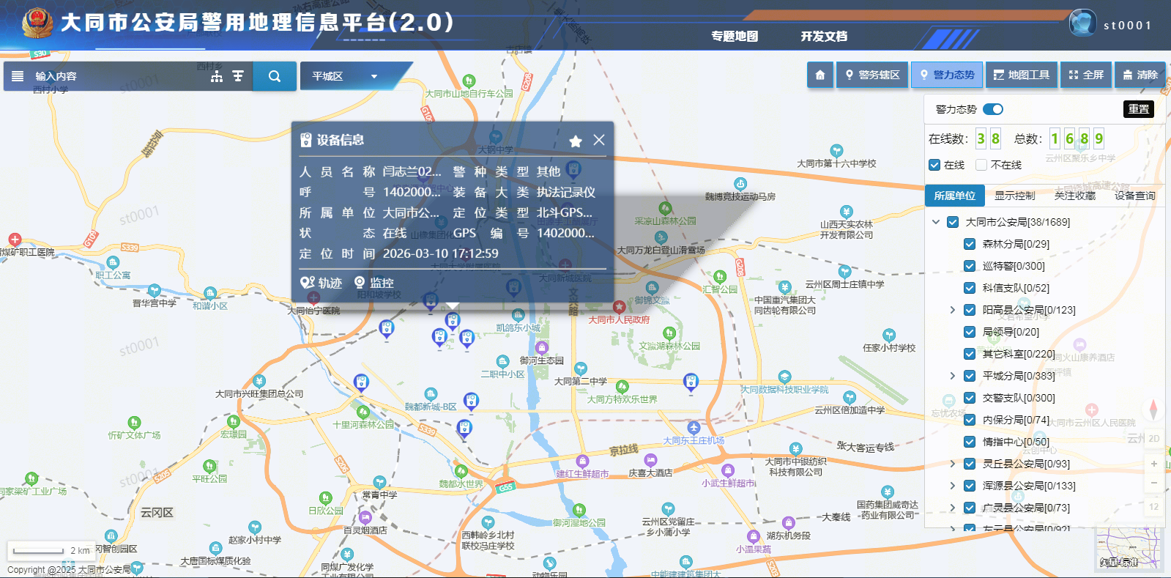Viewport: 1171px width, 578px height.
Task: Uncheck 大同市公安局[38/1689] checkbox
Action: tap(953, 222)
